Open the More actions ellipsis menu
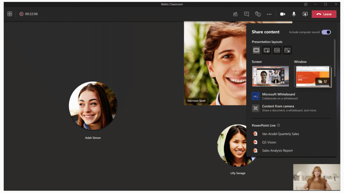Viewport: 344px width, 193px height. [x=269, y=14]
